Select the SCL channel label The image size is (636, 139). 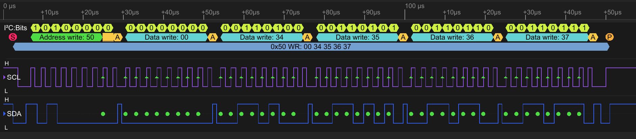(14, 77)
